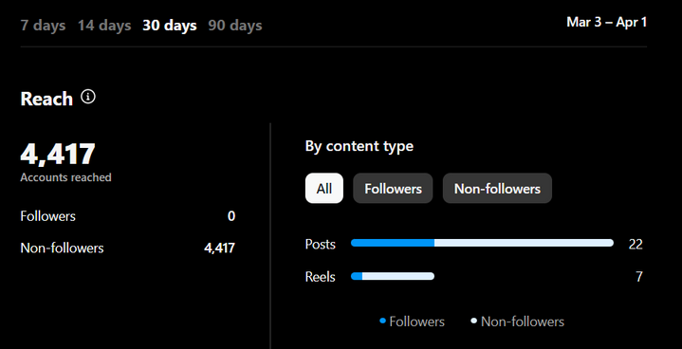Select the All content filter
The height and width of the screenshot is (349, 682).
click(324, 188)
